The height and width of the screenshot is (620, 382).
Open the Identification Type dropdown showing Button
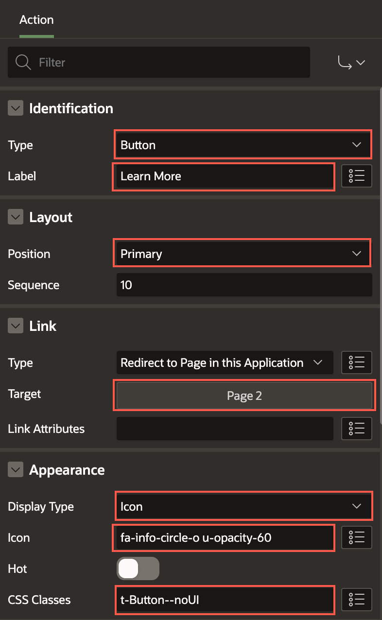[243, 145]
